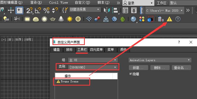Click the plain yellow sphere icon

tap(78, 19)
